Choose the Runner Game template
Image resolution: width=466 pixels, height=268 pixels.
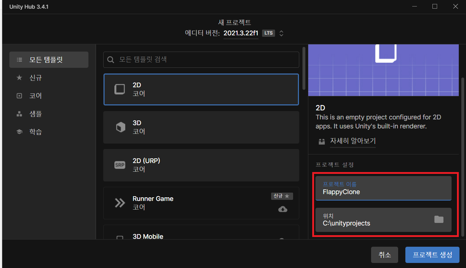(201, 203)
